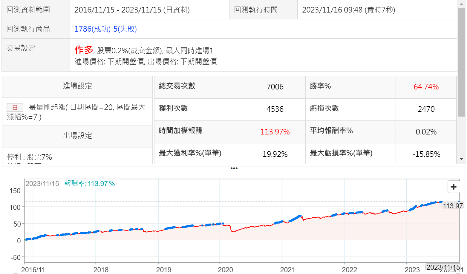
Task: Click the 113.97 value label on chart
Action: (453, 206)
